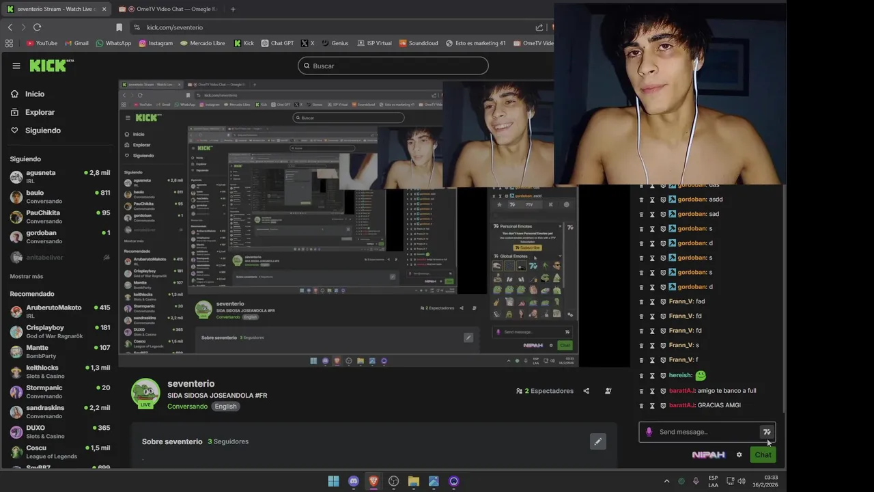Screen dimensions: 874x492
Task: Open the Chat GPT bookmark
Action: coord(277,43)
